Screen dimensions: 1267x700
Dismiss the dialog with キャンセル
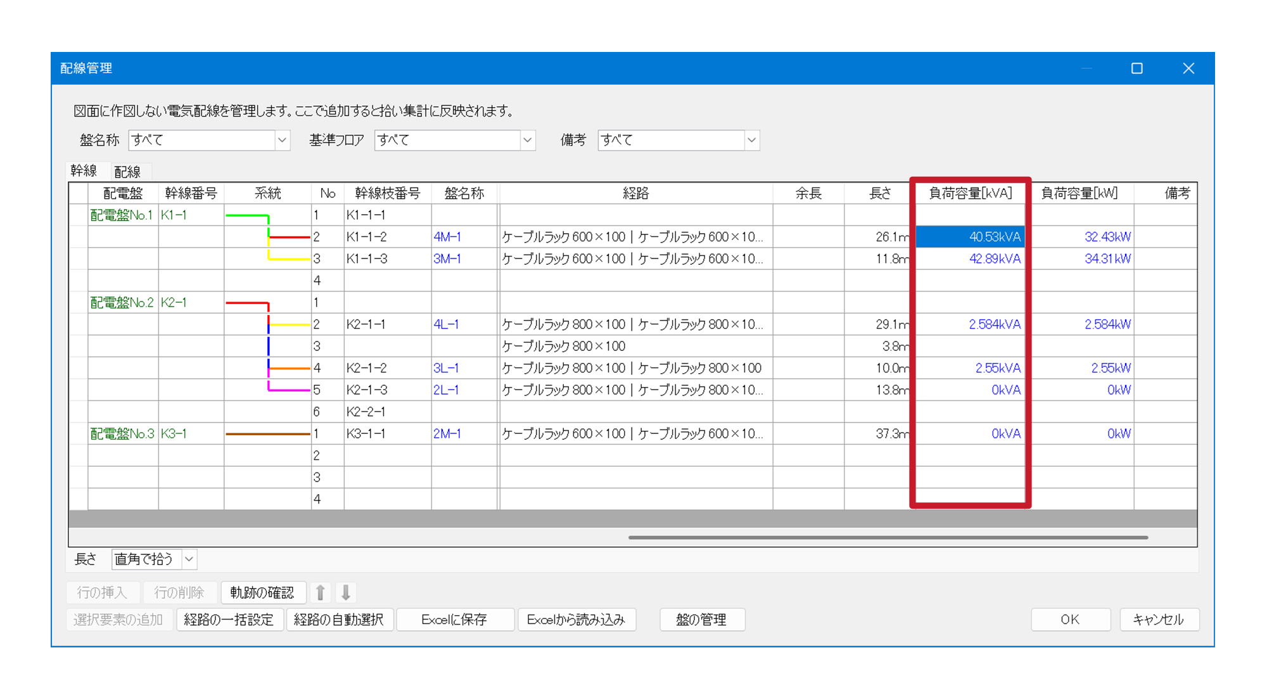pos(1159,620)
